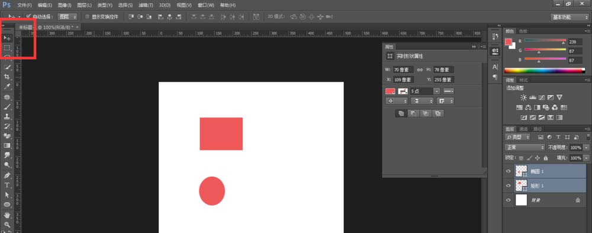The height and width of the screenshot is (233, 592).
Task: Hide the 椭圆 1 layer eye icon
Action: [508, 172]
